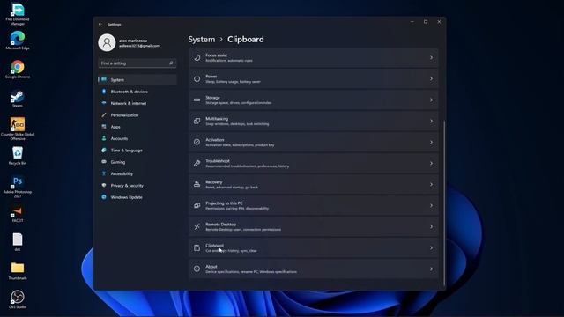Screen dimensions: 564x317
Task: Click the Recovery row icon
Action: [197, 184]
